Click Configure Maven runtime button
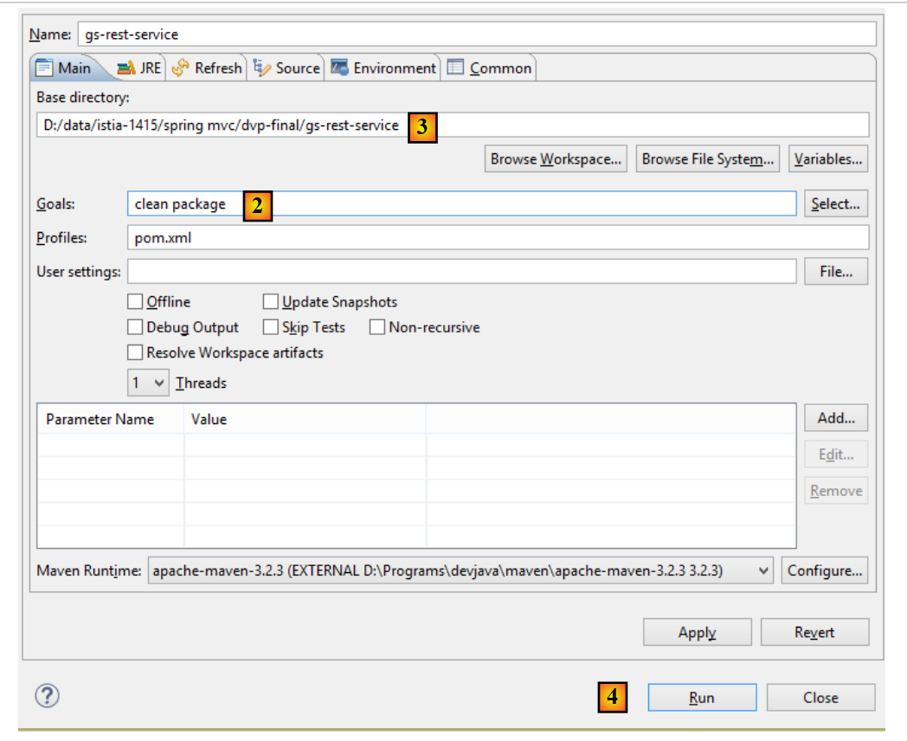 pyautogui.click(x=824, y=570)
